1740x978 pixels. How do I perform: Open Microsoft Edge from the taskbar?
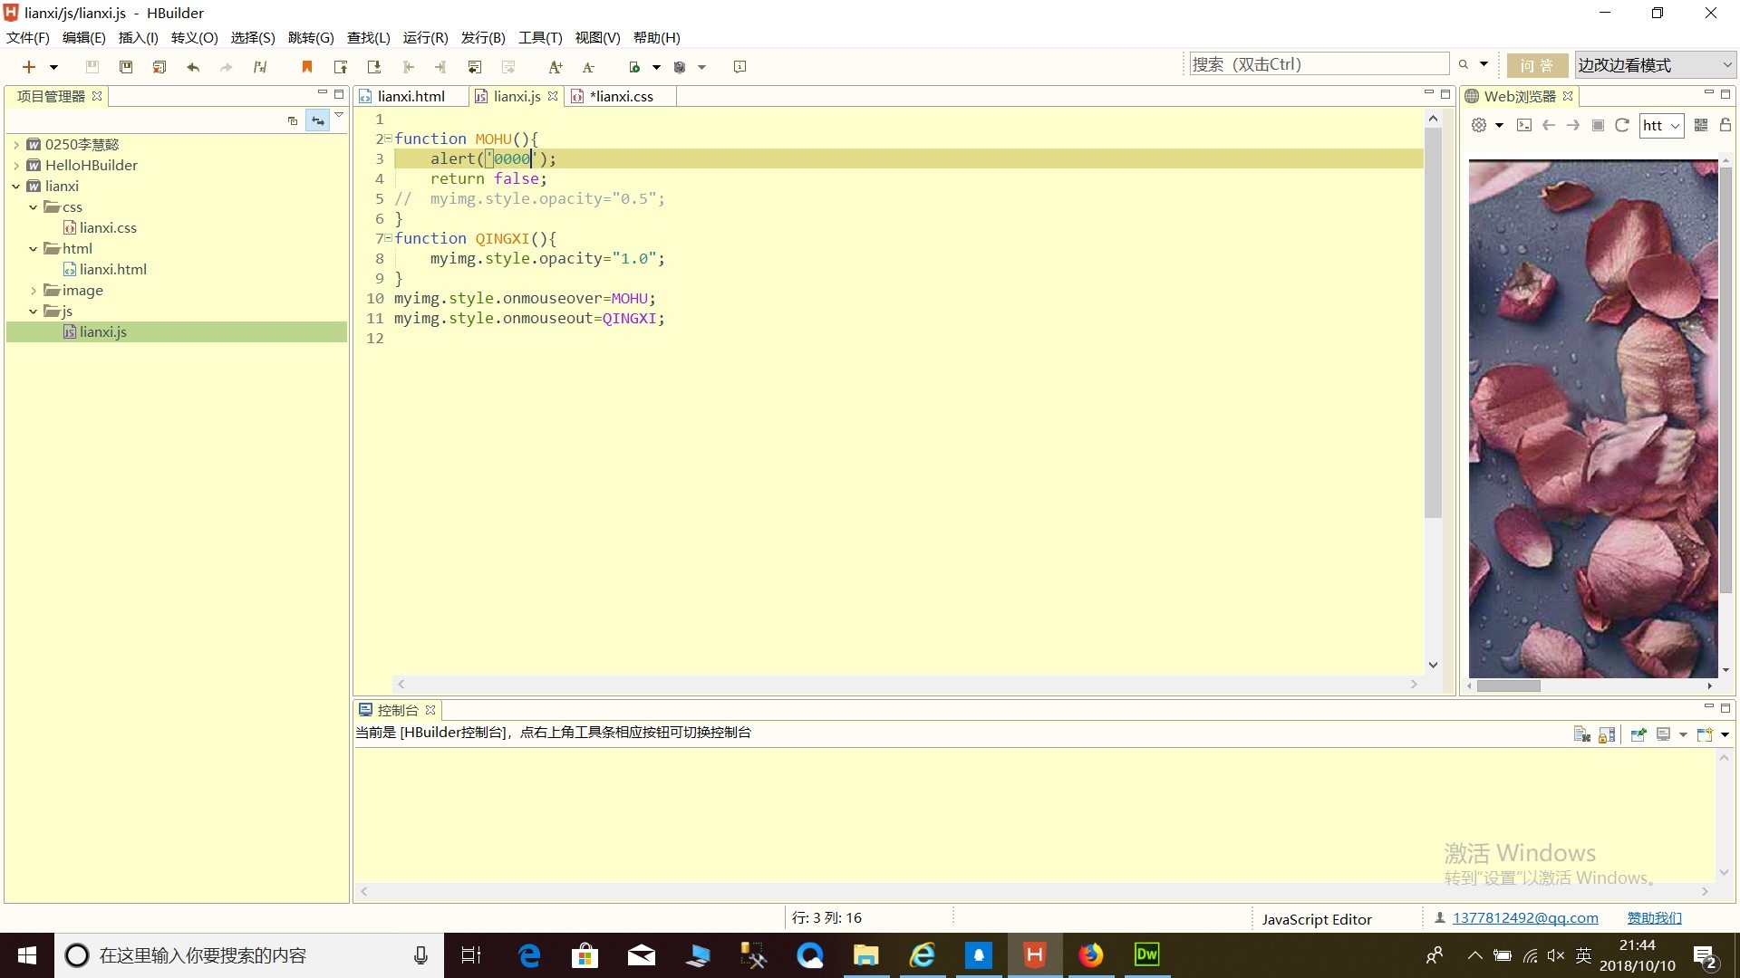coord(529,955)
